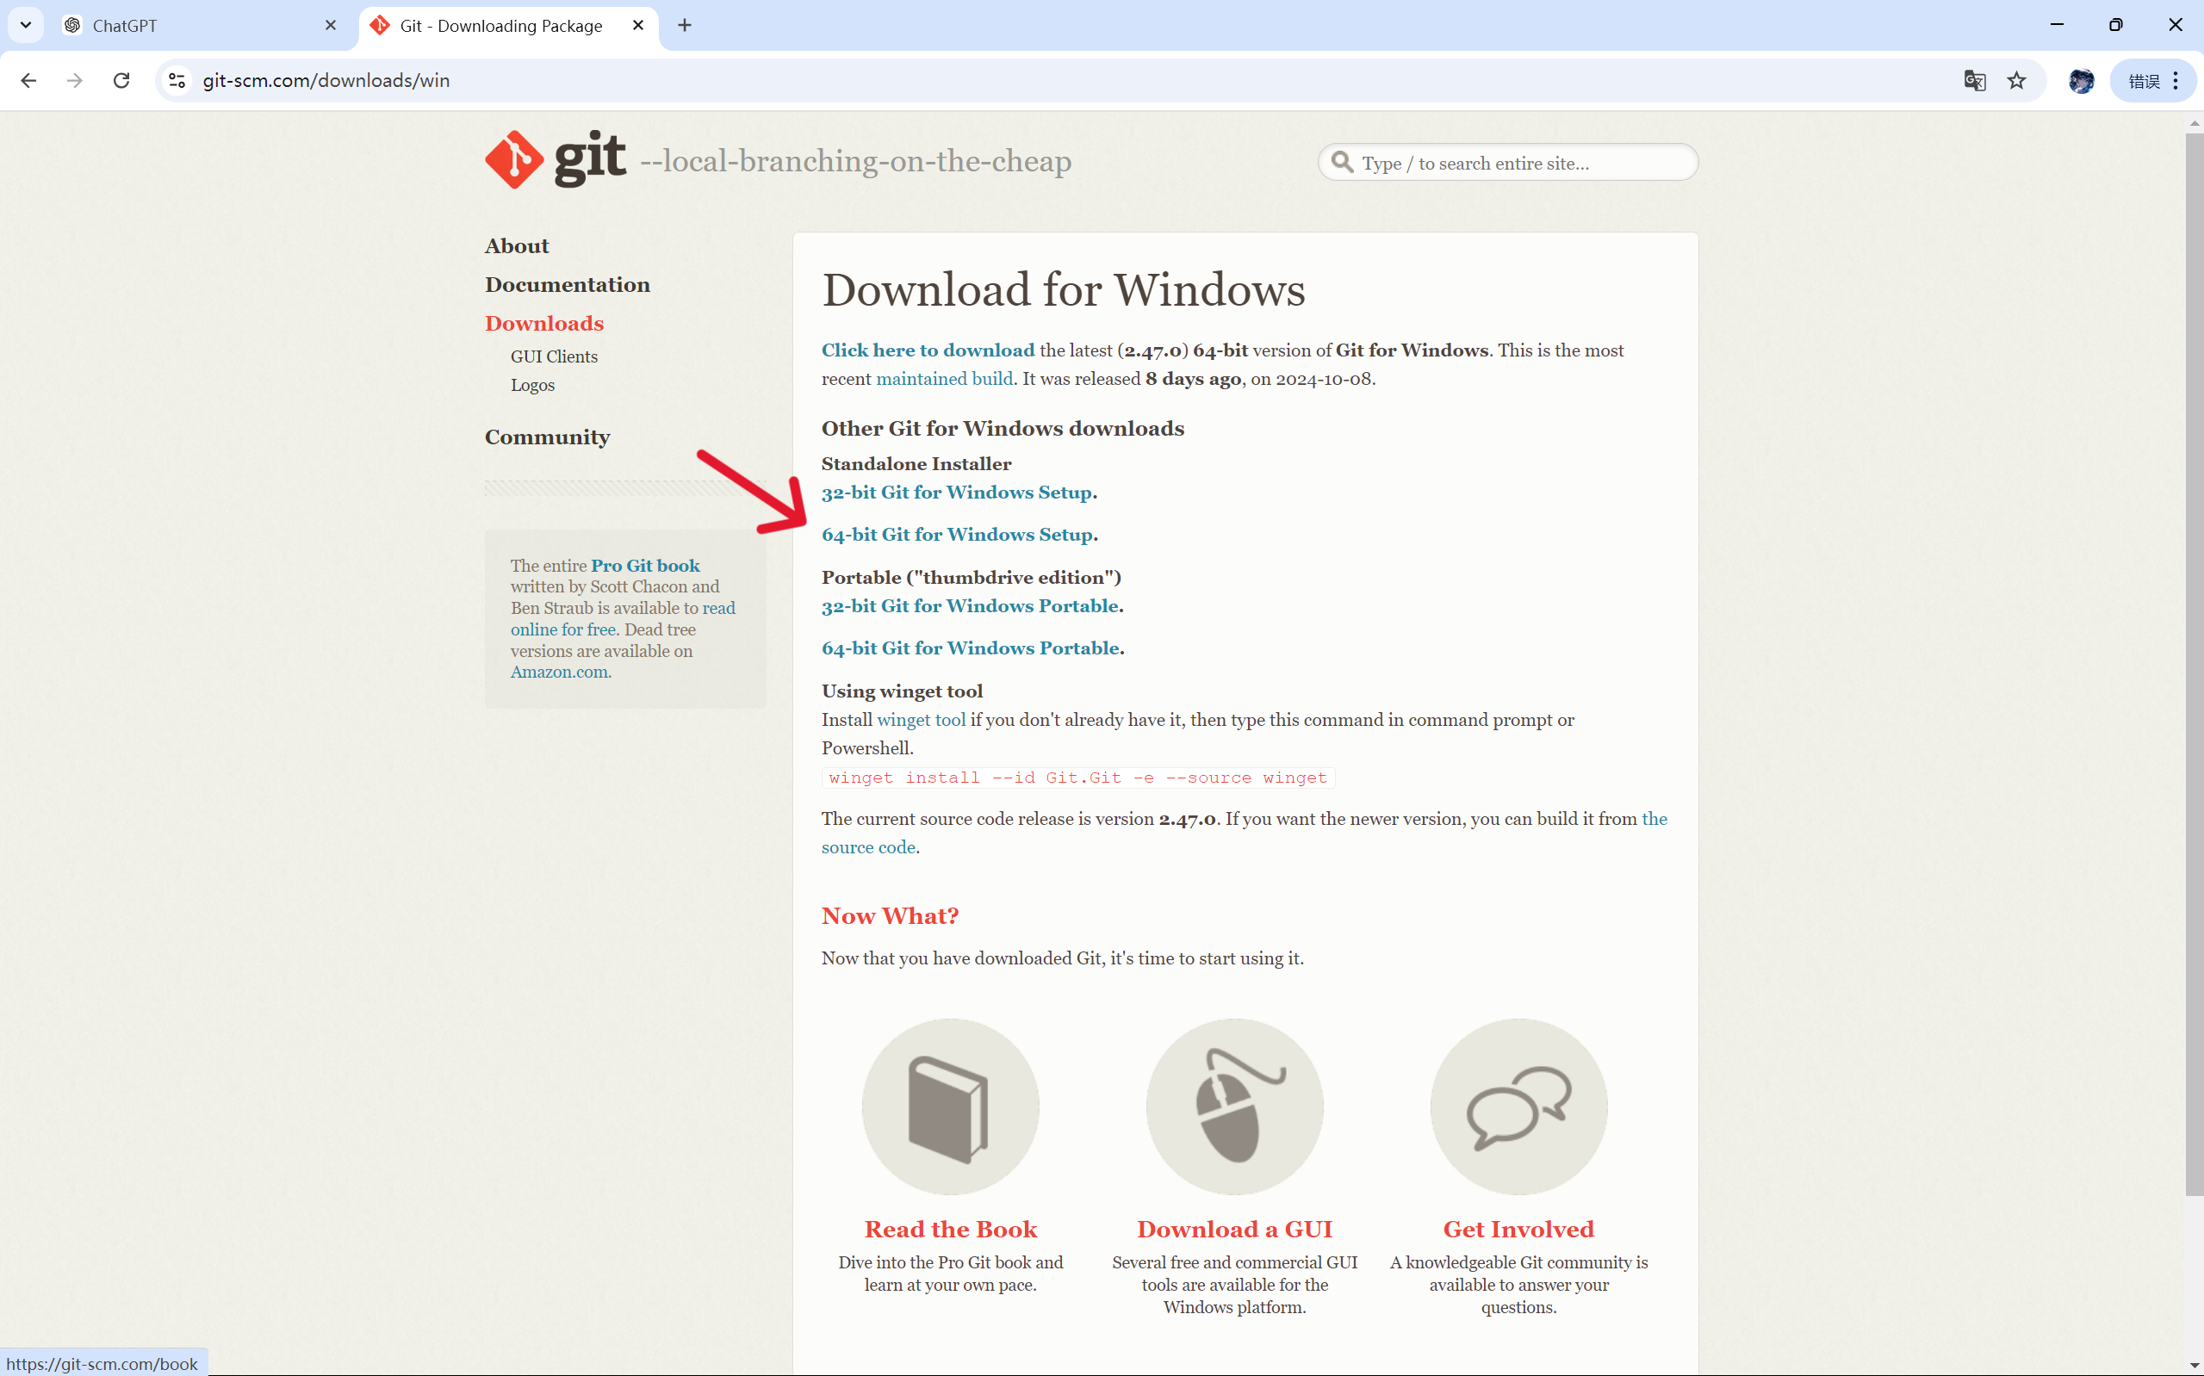
Task: Open Get Involved heading link
Action: [x=1518, y=1229]
